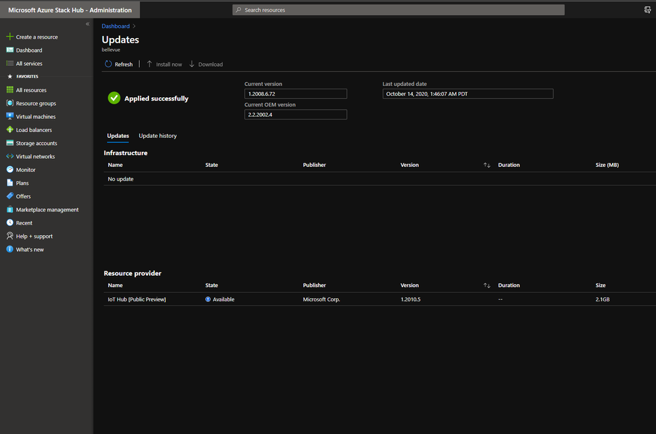656x434 pixels.
Task: Click the Virtual networks icon
Action: (x=10, y=156)
